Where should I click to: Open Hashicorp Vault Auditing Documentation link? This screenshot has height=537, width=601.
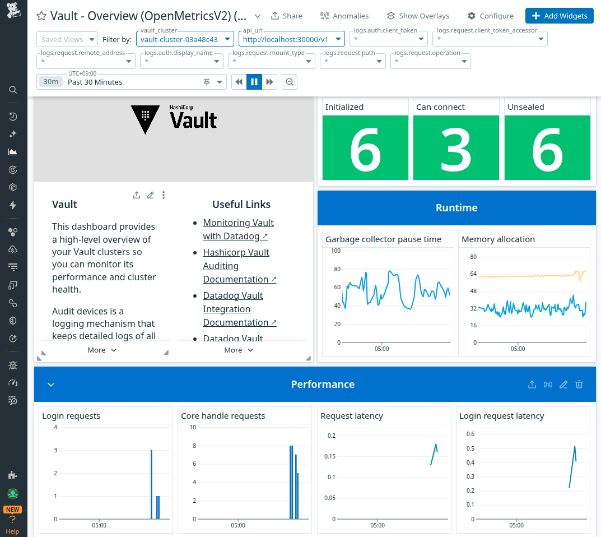coord(240,266)
